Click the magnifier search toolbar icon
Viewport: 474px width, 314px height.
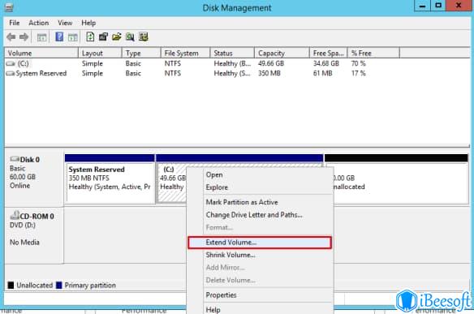coord(130,37)
